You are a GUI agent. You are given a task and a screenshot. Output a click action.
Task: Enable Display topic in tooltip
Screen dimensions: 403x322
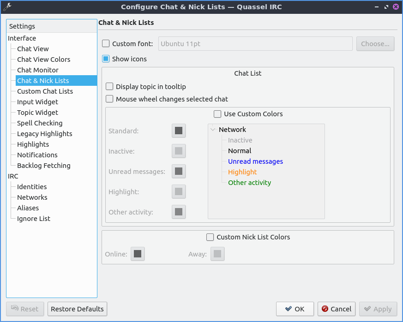[x=110, y=87]
